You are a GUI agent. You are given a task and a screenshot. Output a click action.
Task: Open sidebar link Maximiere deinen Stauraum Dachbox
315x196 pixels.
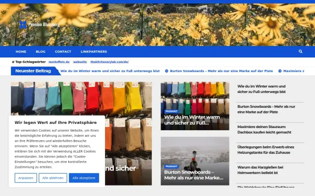[x=264, y=130]
